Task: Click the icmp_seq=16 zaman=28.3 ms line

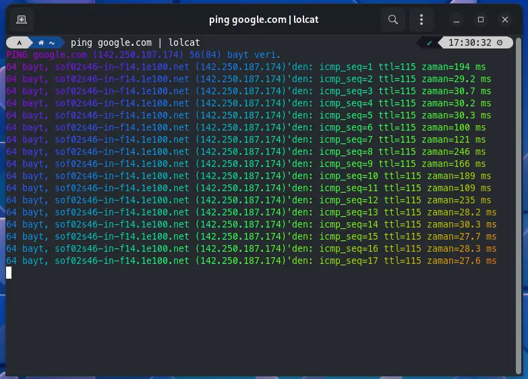Action: (x=252, y=248)
